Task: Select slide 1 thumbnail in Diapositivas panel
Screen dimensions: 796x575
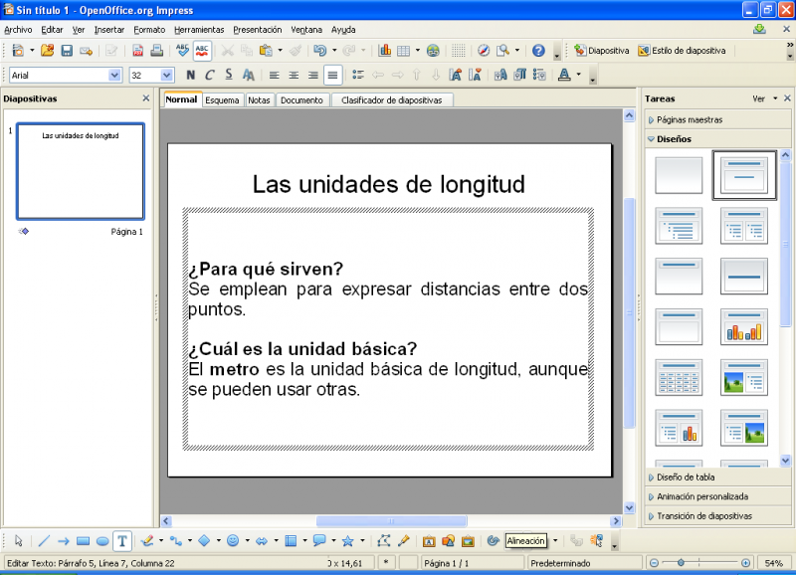Action: tap(81, 171)
